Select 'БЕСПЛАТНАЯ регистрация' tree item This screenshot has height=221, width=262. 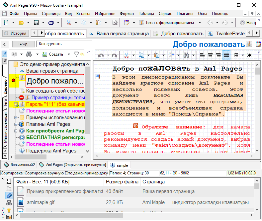click(55, 137)
